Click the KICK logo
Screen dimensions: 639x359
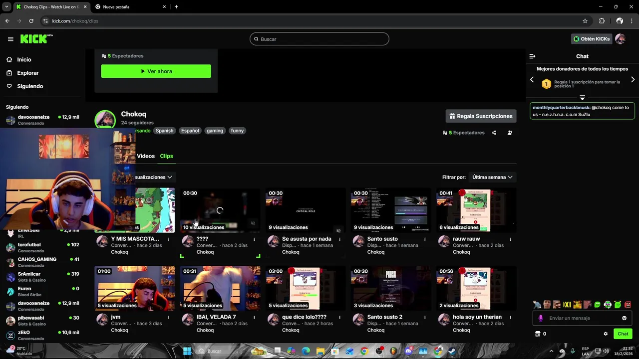tap(36, 39)
